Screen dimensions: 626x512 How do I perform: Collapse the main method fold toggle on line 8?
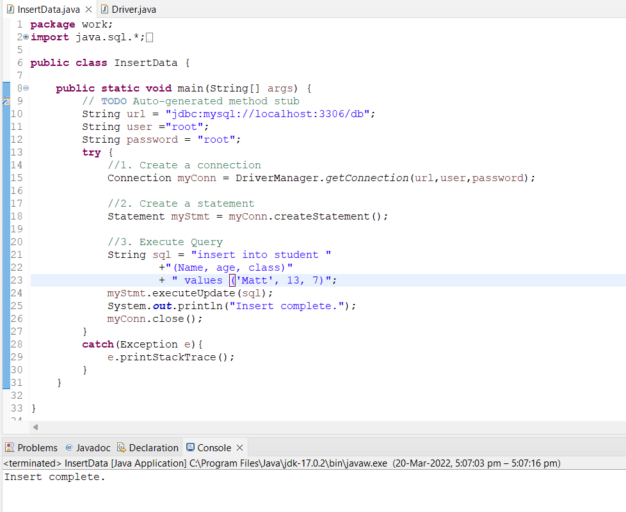pyautogui.click(x=25, y=88)
